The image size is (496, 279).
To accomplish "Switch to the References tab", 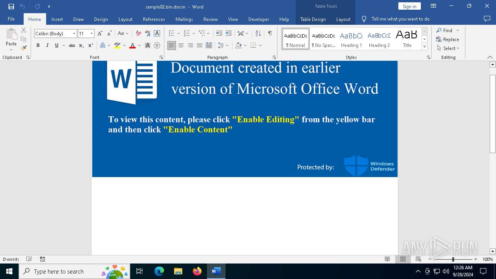I will (154, 19).
